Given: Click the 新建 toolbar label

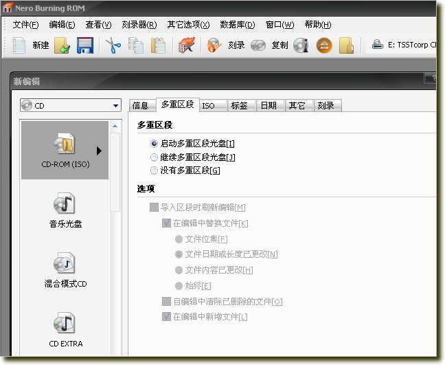Looking at the screenshot, I should pyautogui.click(x=41, y=45).
